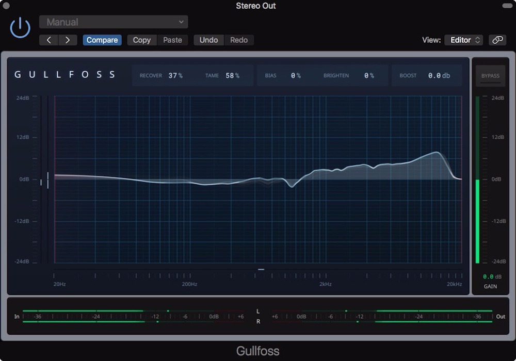Open the Manual preset dropdown
Screen dimensions: 516x361
pyautogui.click(x=114, y=22)
